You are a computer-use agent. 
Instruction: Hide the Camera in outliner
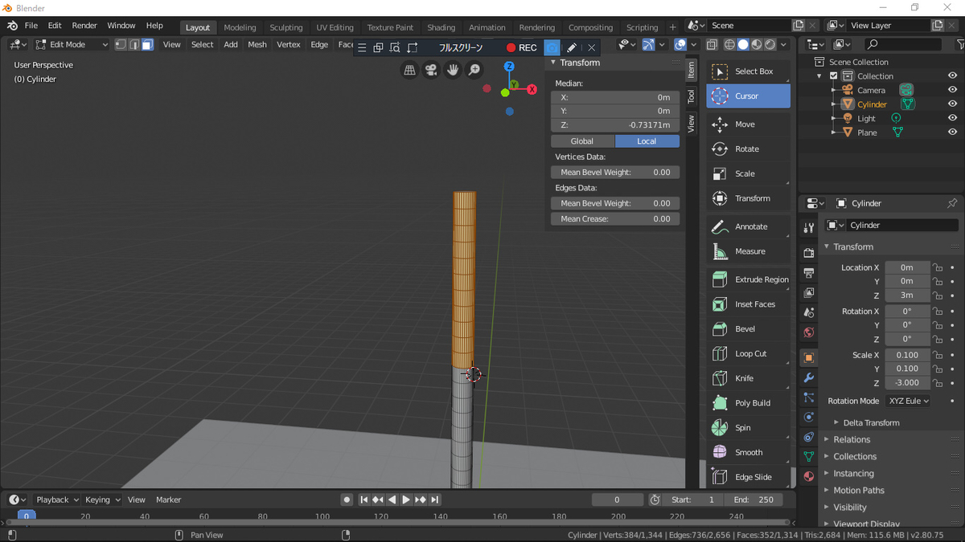point(952,90)
